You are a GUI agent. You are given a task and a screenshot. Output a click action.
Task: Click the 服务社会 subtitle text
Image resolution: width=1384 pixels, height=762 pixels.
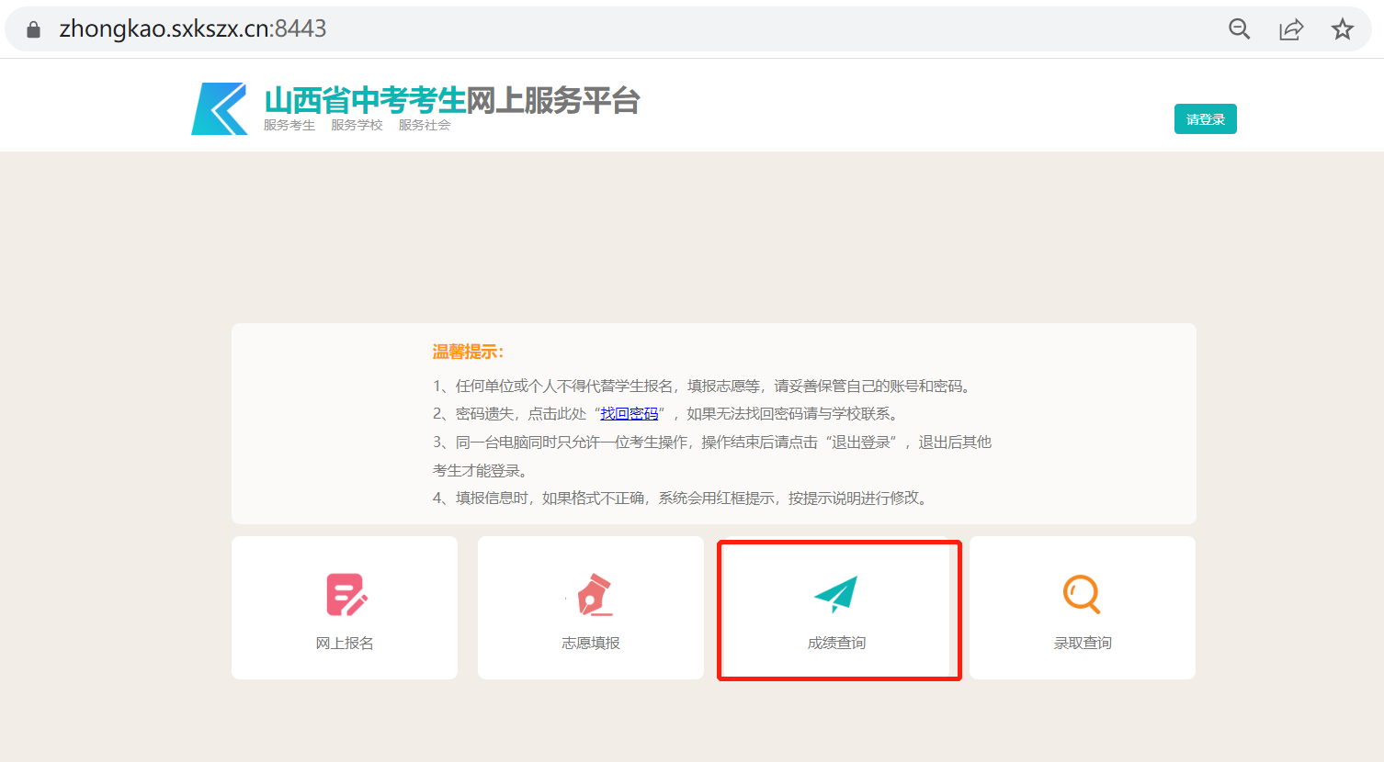pyautogui.click(x=425, y=126)
